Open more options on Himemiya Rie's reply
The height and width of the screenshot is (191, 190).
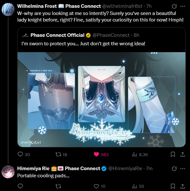[x=183, y=169]
